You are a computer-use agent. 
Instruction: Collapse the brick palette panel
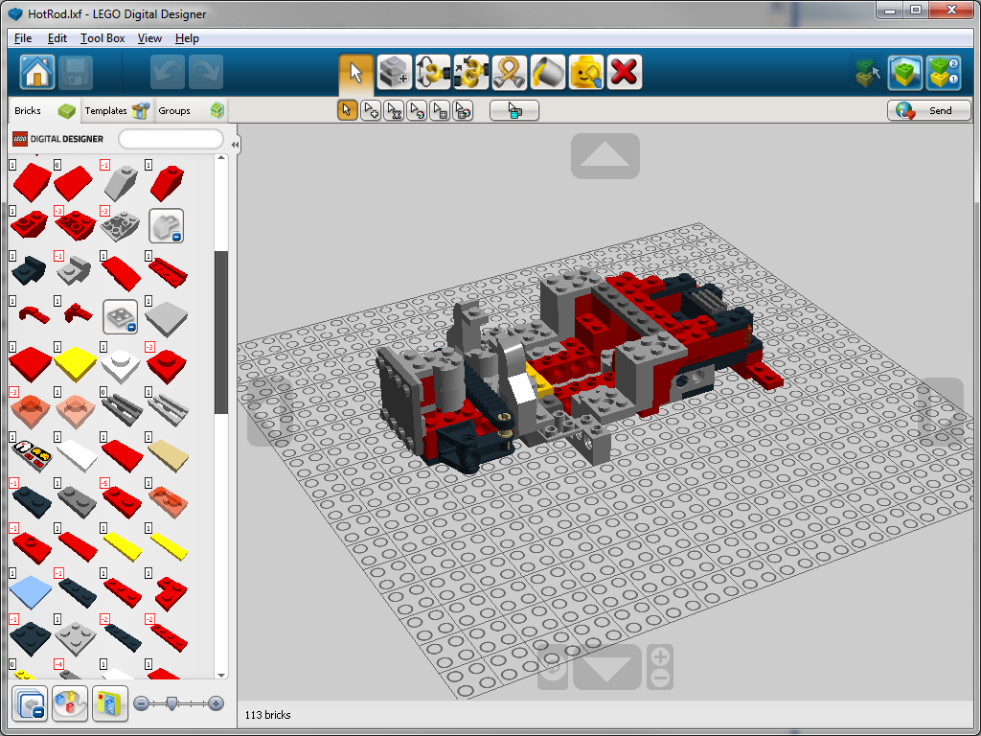tap(235, 145)
